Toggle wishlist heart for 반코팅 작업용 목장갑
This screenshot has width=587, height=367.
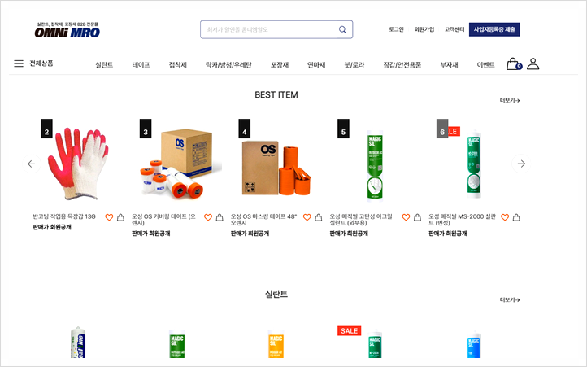point(109,217)
